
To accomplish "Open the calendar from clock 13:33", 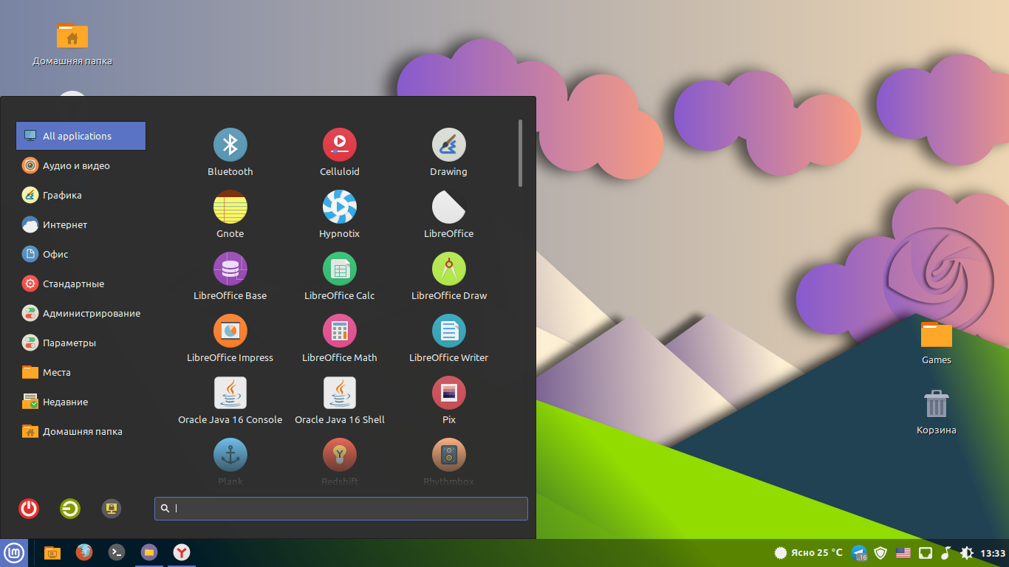I will coord(993,553).
